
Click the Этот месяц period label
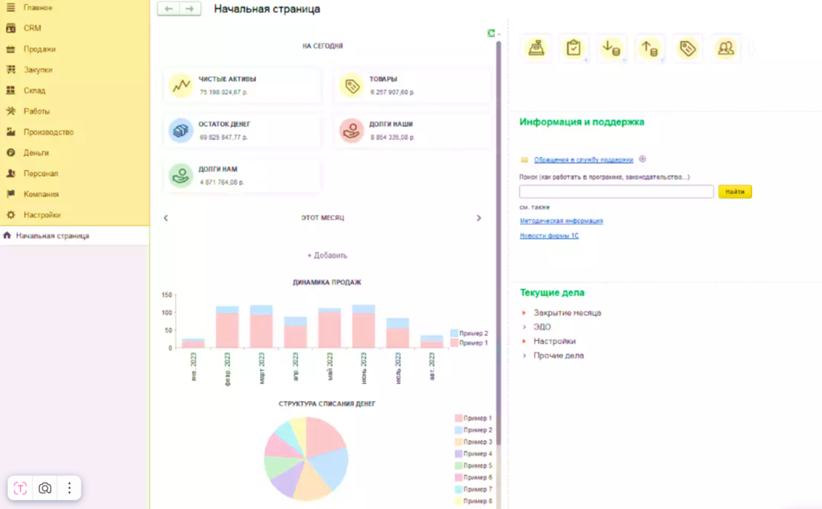coord(322,218)
